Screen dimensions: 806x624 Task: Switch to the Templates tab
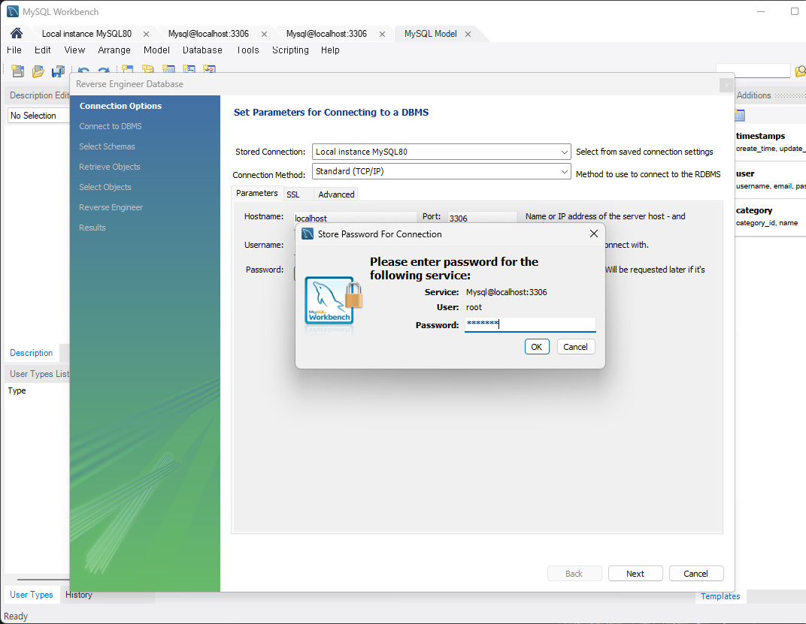coord(720,595)
